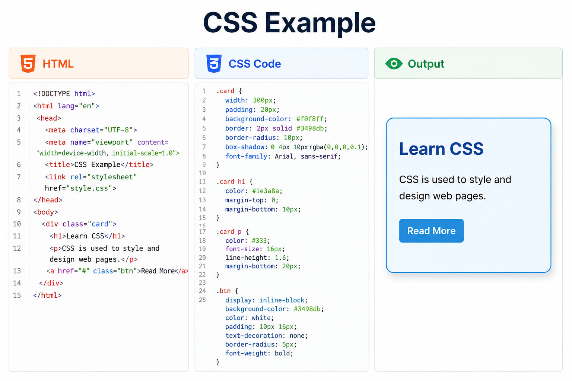Click the '.card p {' selector line

point(233,232)
